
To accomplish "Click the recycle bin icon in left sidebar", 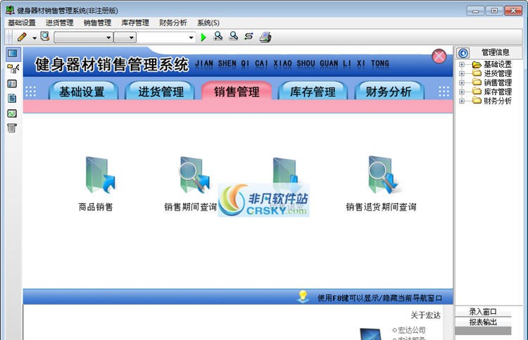I will (12, 128).
